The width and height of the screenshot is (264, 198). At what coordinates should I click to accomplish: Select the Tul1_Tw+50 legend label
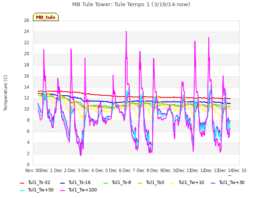[41, 190]
